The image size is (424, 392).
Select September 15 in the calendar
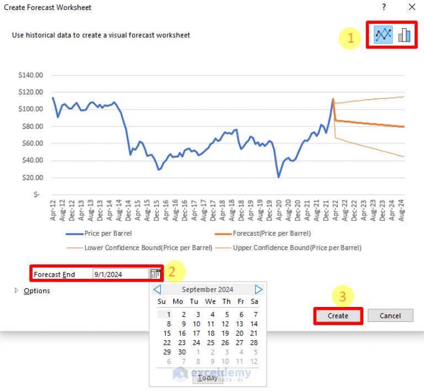point(167,333)
